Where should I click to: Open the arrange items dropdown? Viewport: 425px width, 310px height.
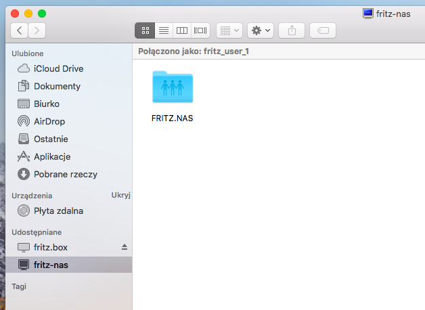(229, 30)
